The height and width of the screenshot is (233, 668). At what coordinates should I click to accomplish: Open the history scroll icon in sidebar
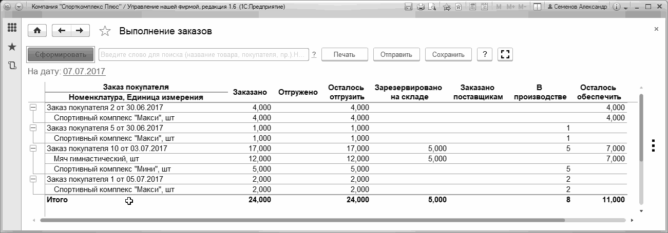tap(12, 66)
